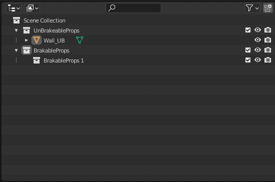275x182 pixels.
Task: Open the display mode dropdown
Action: 32,8
